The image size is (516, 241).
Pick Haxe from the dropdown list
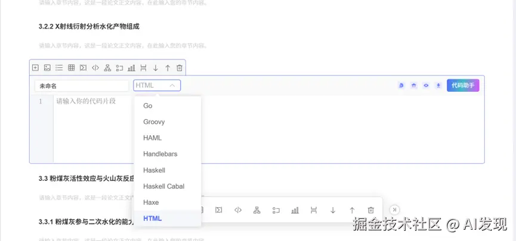(x=168, y=202)
